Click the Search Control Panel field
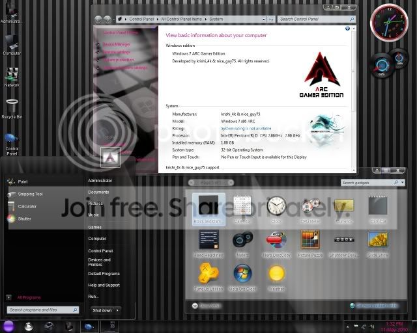 coord(317,19)
